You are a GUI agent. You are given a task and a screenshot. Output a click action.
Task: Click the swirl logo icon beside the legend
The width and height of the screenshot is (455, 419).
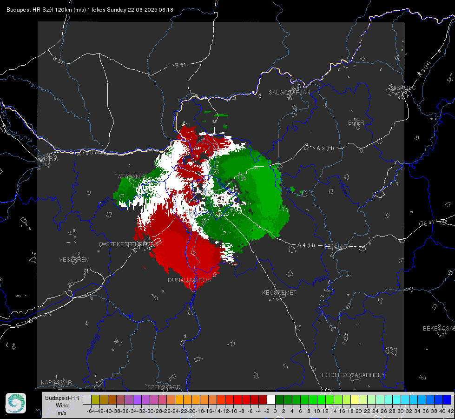tap(16, 403)
